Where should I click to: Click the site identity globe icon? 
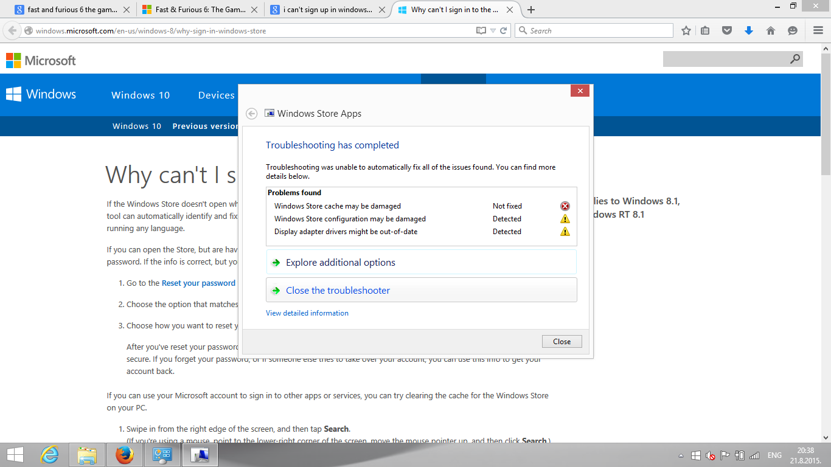coord(29,31)
